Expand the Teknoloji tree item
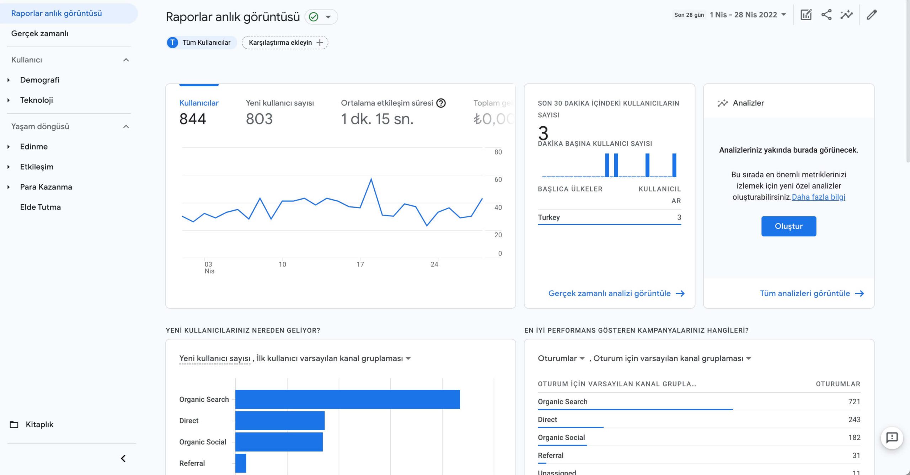910x475 pixels. click(9, 100)
